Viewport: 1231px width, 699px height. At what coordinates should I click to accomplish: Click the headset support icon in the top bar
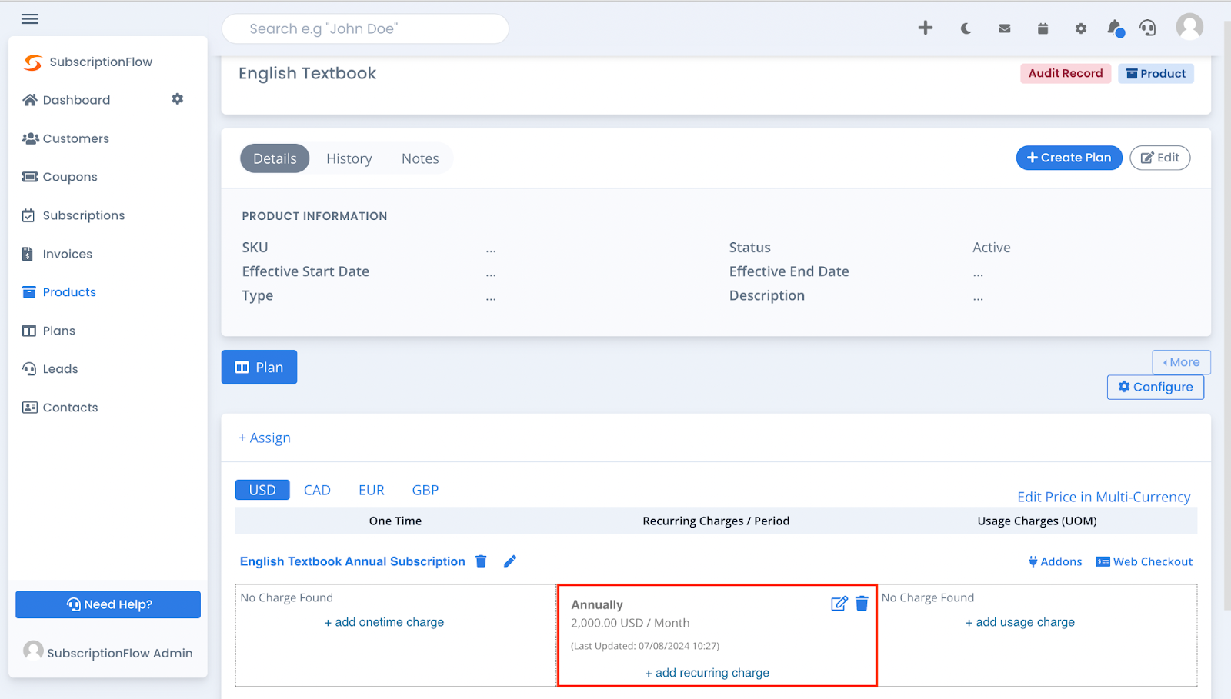pos(1148,28)
